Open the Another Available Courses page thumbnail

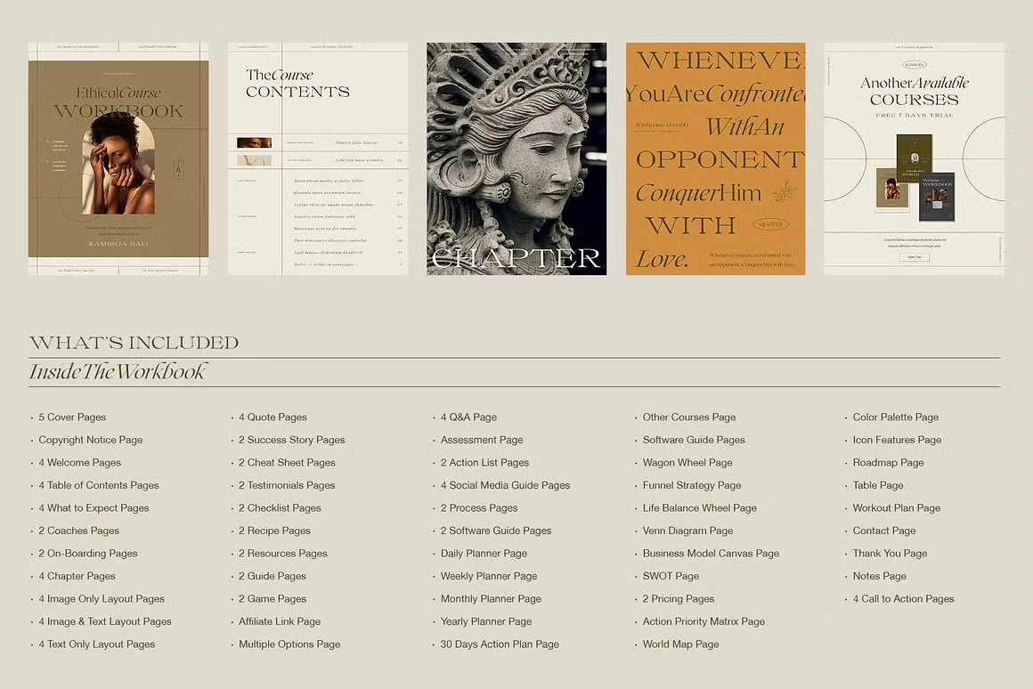pos(915,158)
